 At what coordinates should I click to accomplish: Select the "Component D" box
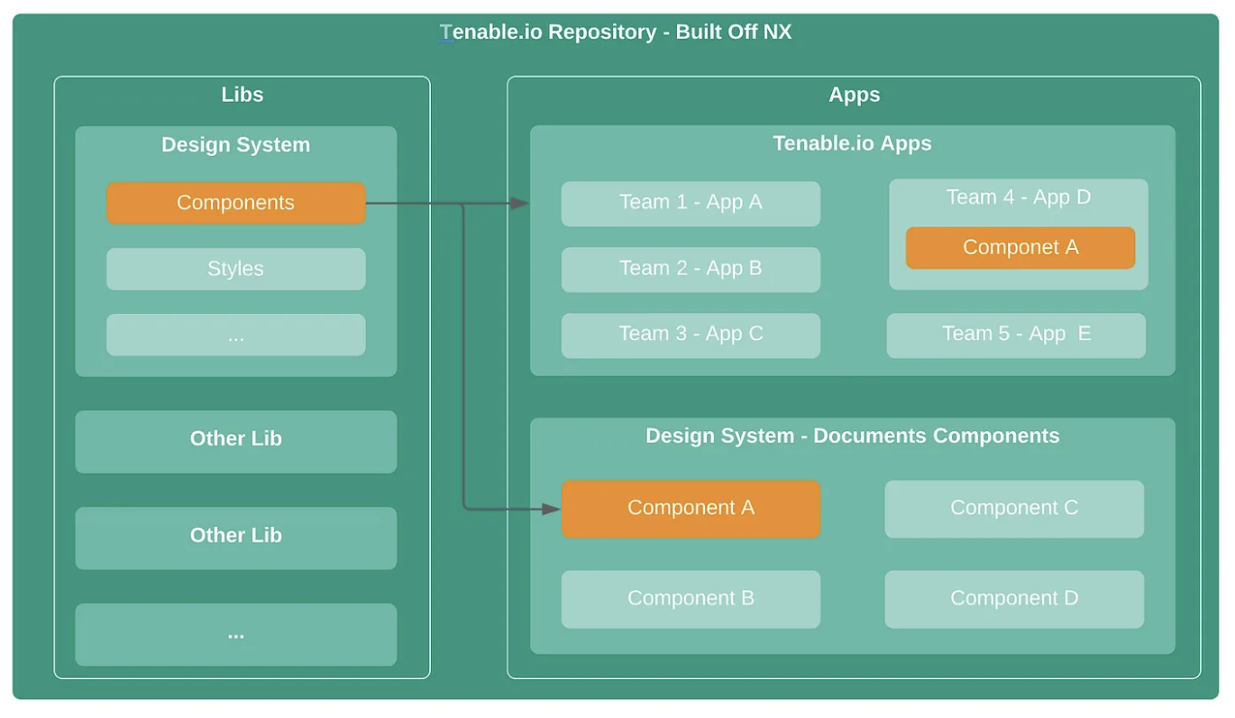click(1015, 599)
